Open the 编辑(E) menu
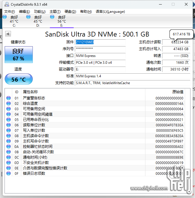195x198 pixels. [x=24, y=12]
